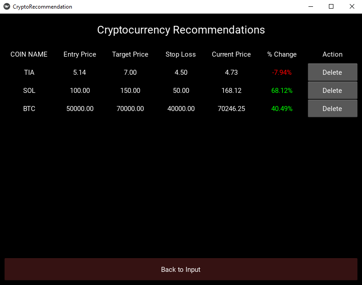
Task: Select the TIA entry price 5.14
Action: [x=79, y=72]
